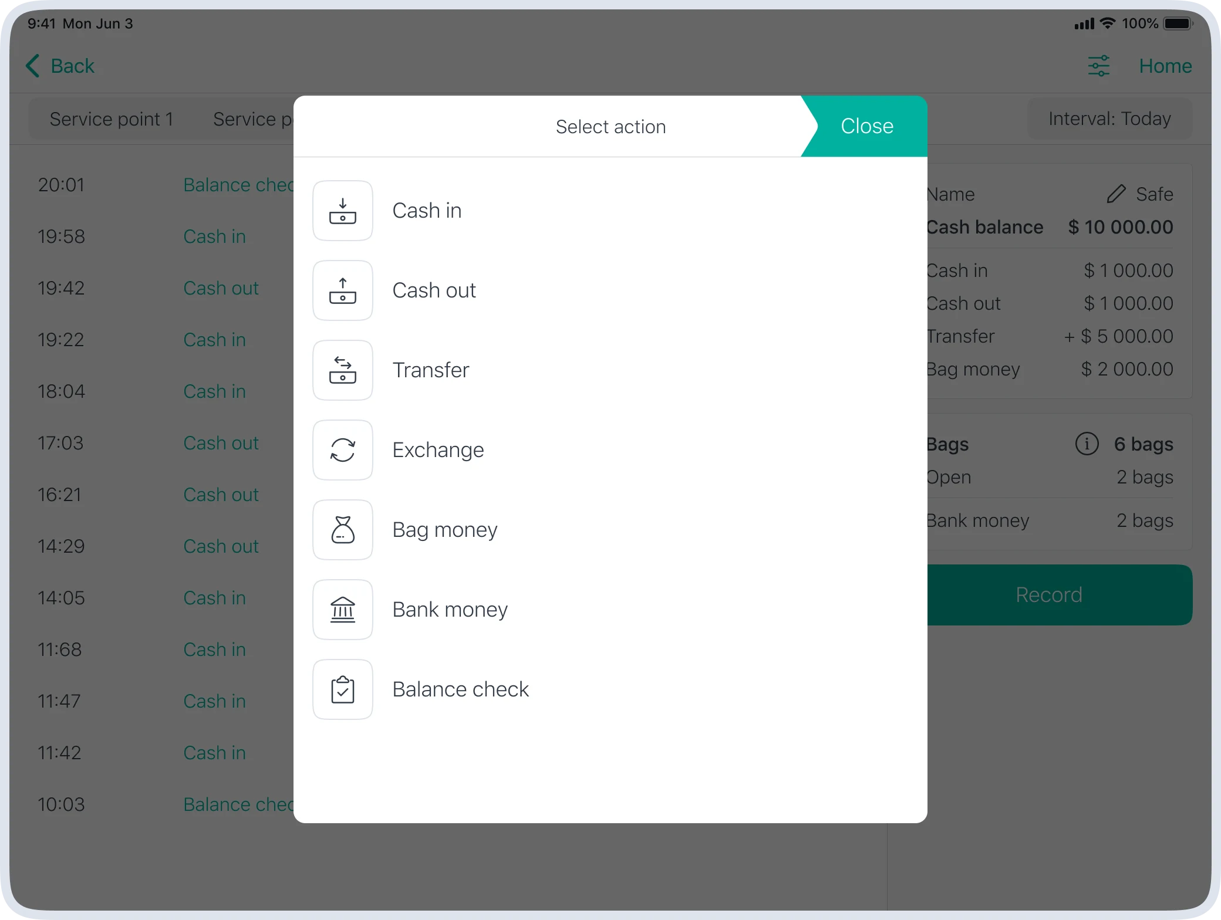Tap the Transfer action icon
The image size is (1221, 920).
(343, 370)
